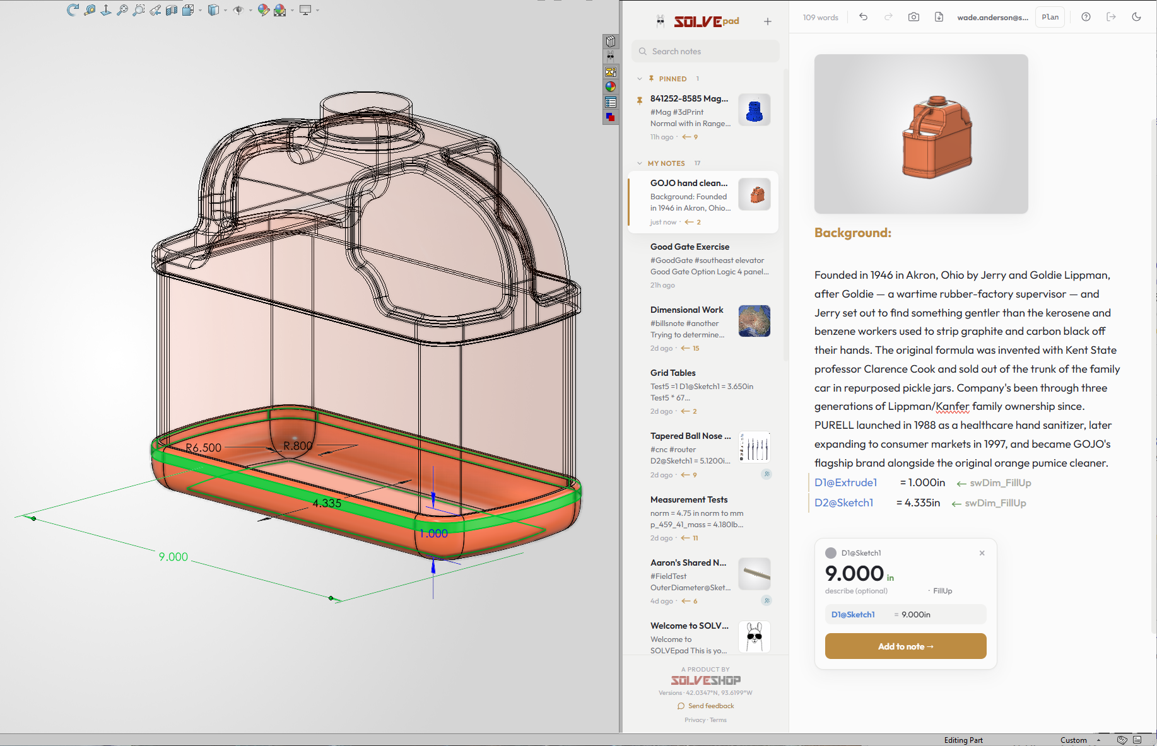This screenshot has height=746, width=1157.
Task: Click the Add to note button
Action: pos(905,646)
